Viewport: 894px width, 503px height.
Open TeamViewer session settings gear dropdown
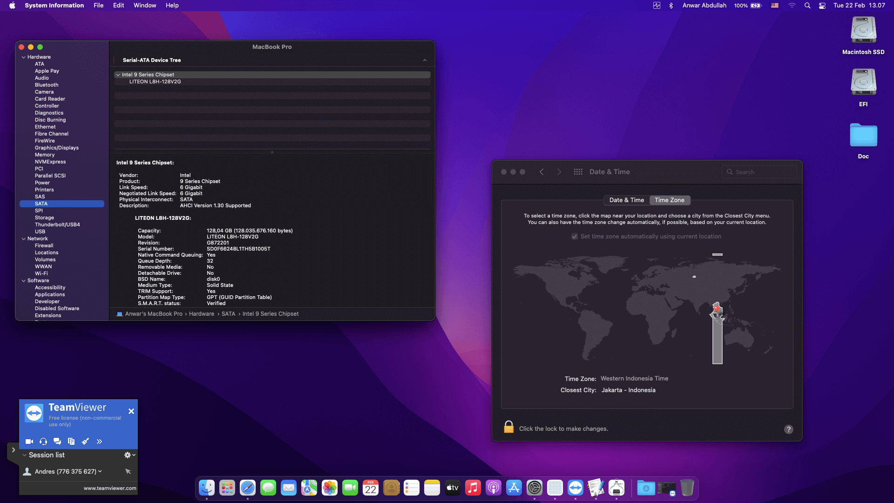point(130,455)
